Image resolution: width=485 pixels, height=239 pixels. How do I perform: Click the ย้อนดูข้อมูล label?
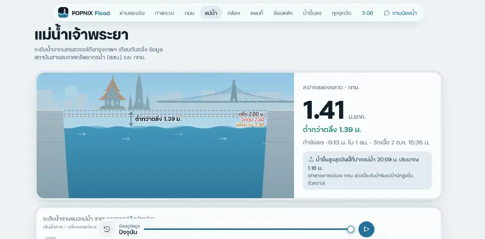tap(129, 226)
